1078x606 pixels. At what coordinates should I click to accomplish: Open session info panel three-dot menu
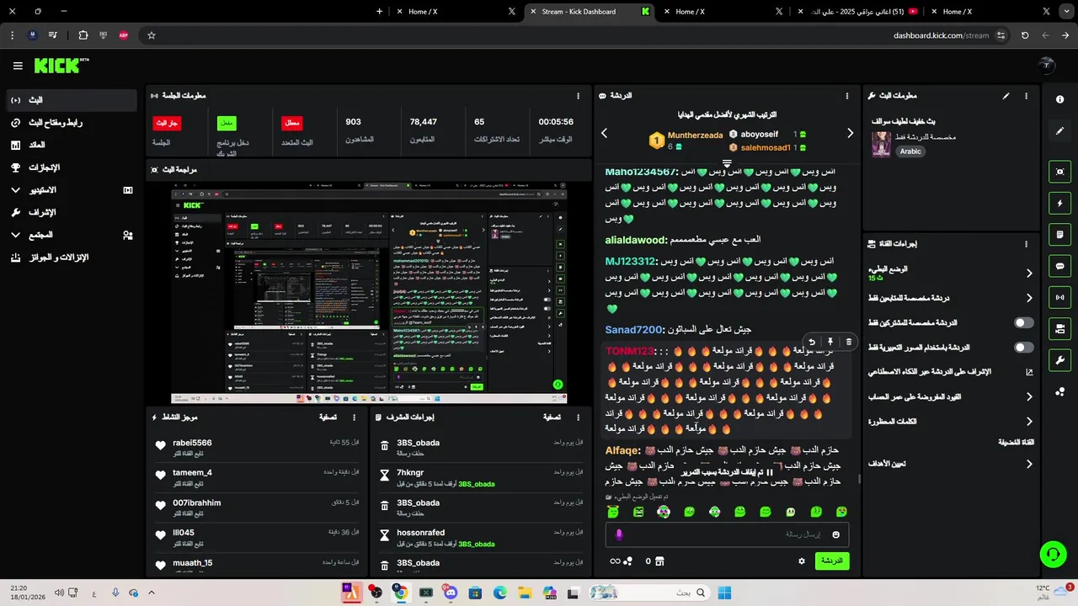click(x=578, y=96)
